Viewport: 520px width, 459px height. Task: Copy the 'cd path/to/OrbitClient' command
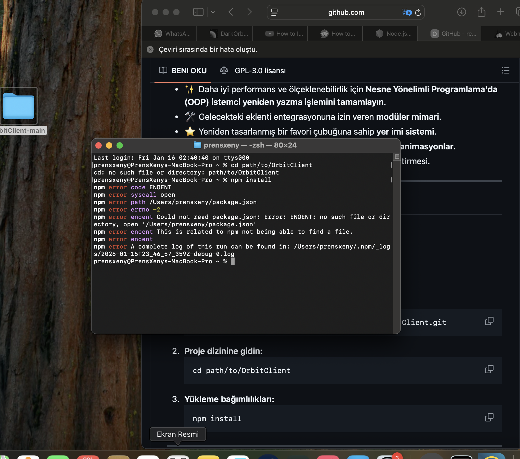(x=489, y=369)
